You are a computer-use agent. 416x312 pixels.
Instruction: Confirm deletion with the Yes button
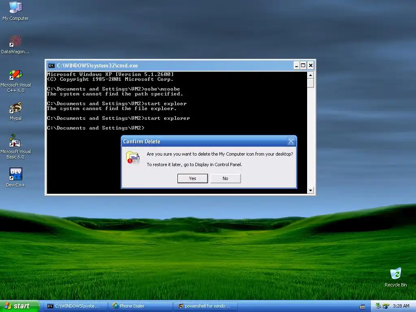193,179
